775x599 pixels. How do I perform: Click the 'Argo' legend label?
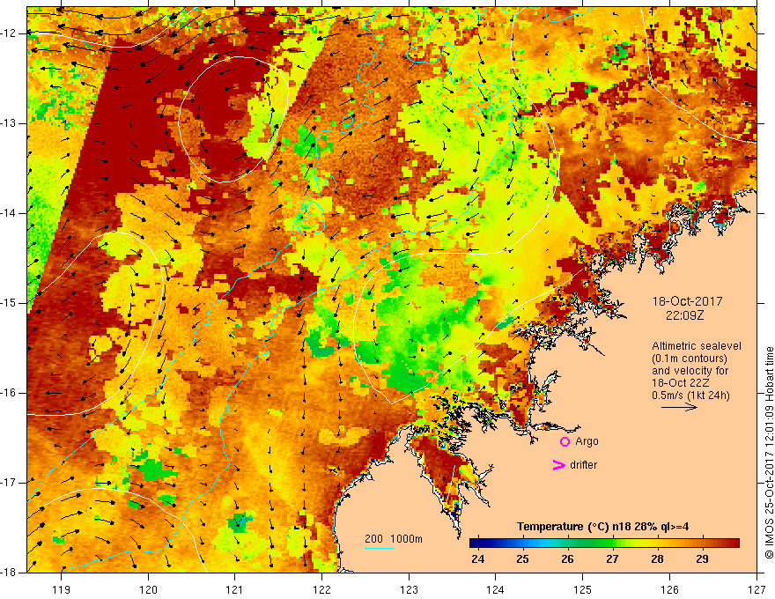587,441
